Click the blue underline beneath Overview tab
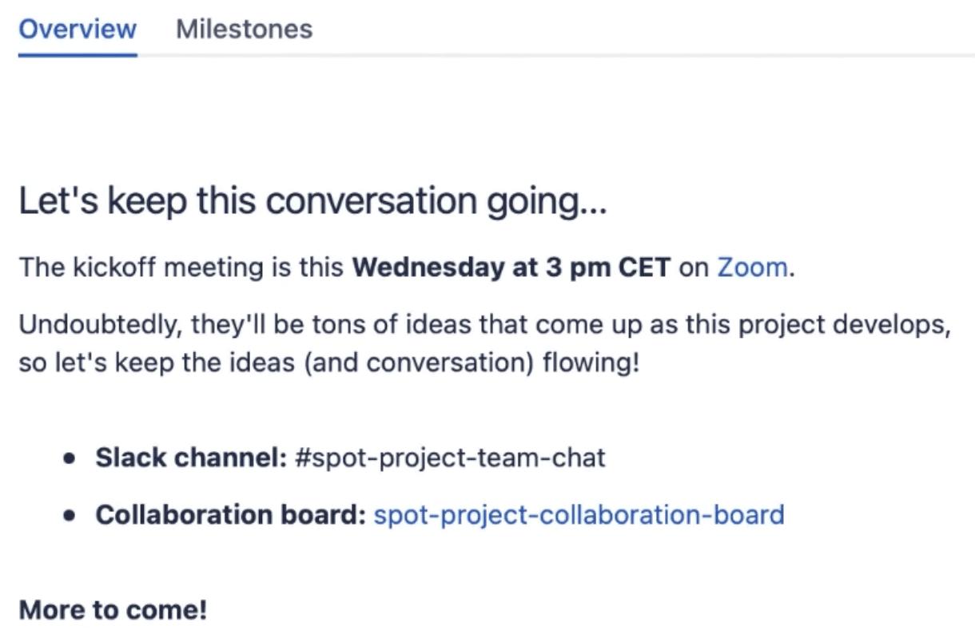This screenshot has height=634, width=975. 78,55
